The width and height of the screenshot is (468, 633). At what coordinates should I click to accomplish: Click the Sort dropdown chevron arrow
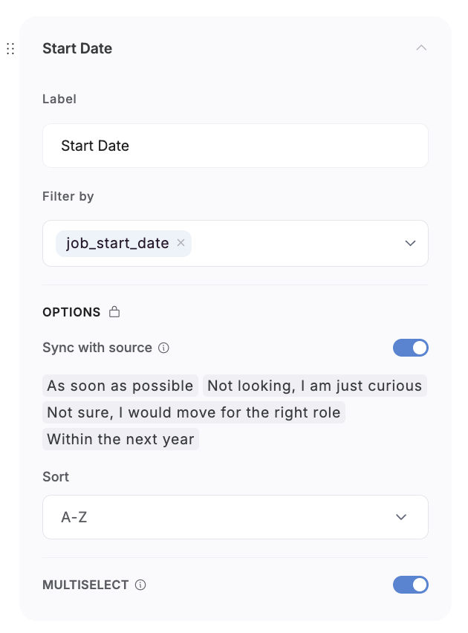(401, 517)
